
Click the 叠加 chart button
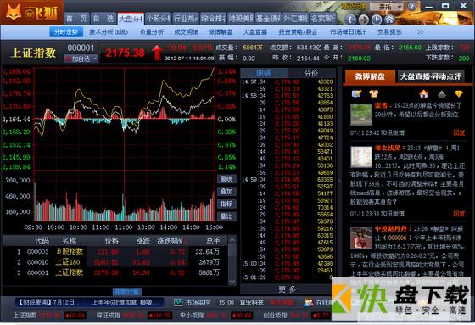click(x=226, y=192)
